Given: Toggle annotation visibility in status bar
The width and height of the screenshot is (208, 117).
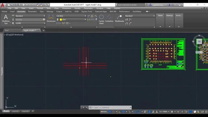Looking at the screenshot, I should point(149,112).
